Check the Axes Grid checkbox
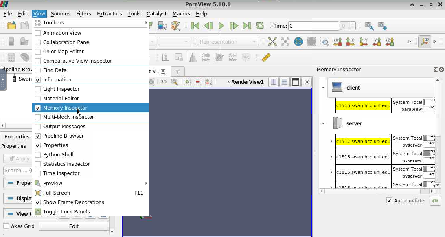 [6, 226]
